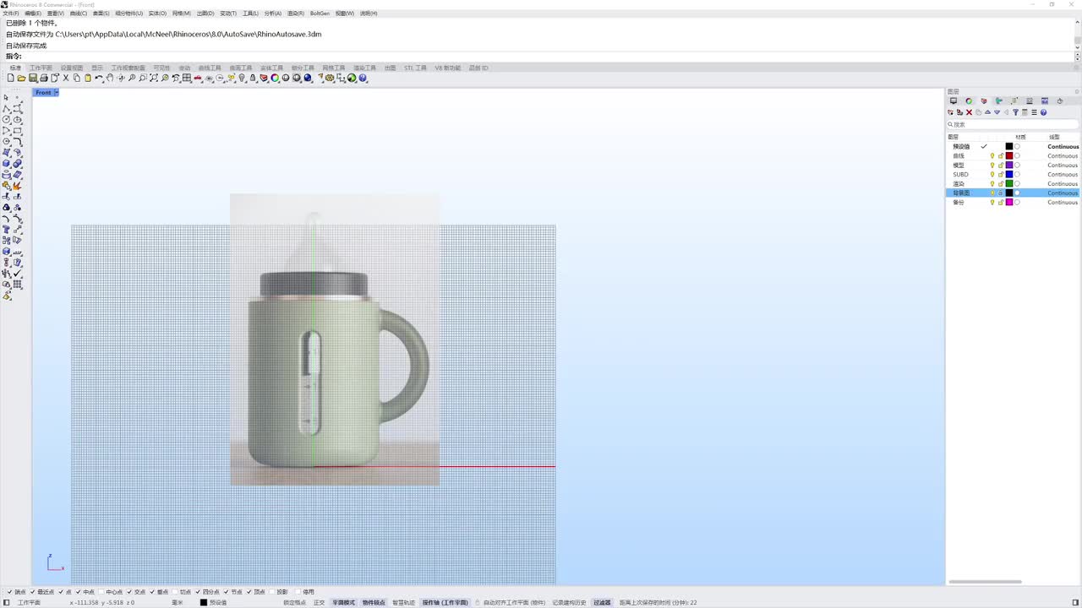
Task: Toggle 平面模式 in the status bar
Action: [x=343, y=603]
